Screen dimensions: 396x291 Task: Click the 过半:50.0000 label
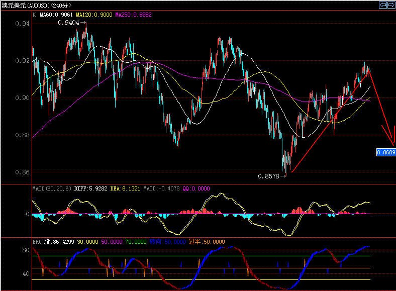(207, 242)
